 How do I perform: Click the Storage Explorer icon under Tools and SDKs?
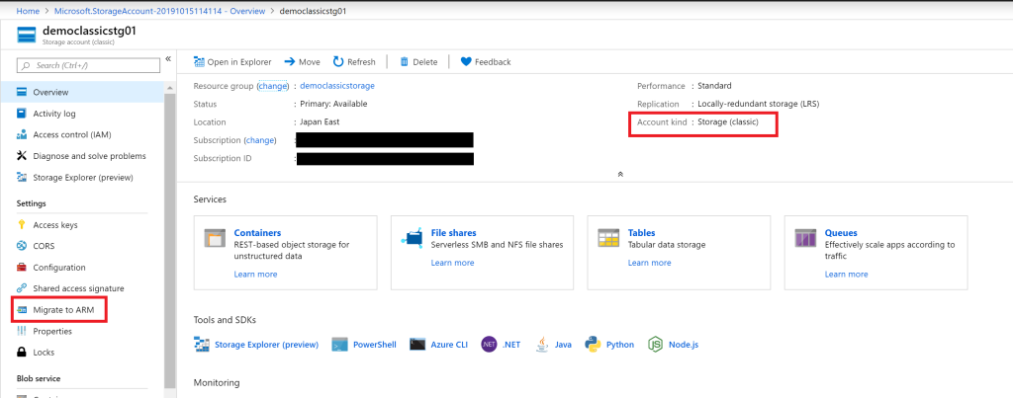(x=202, y=345)
